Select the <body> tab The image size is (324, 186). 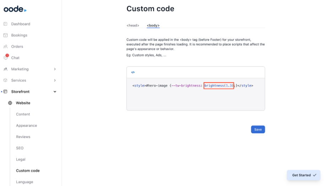(153, 25)
